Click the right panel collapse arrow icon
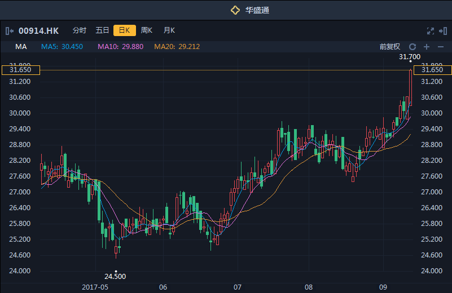Image resolution: width=452 pixels, height=293 pixels. [x=444, y=30]
